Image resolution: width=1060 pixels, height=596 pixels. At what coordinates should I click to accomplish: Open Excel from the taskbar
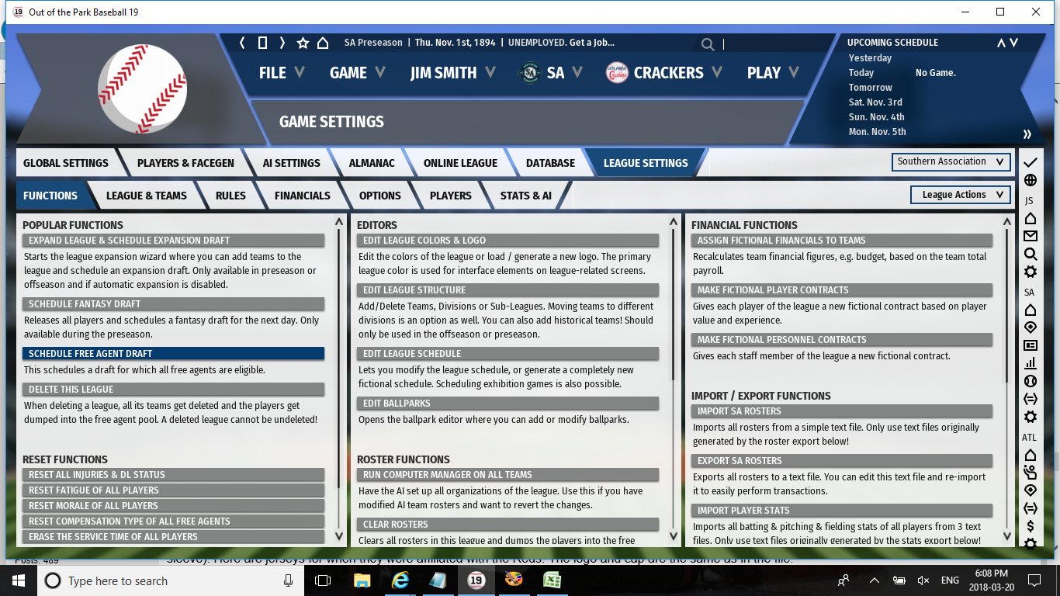pos(552,580)
